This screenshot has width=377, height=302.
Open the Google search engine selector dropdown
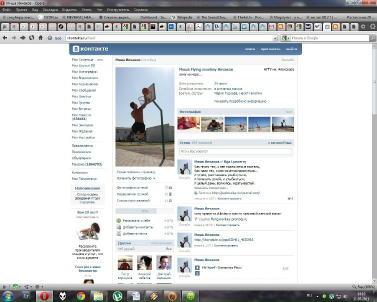pos(285,38)
